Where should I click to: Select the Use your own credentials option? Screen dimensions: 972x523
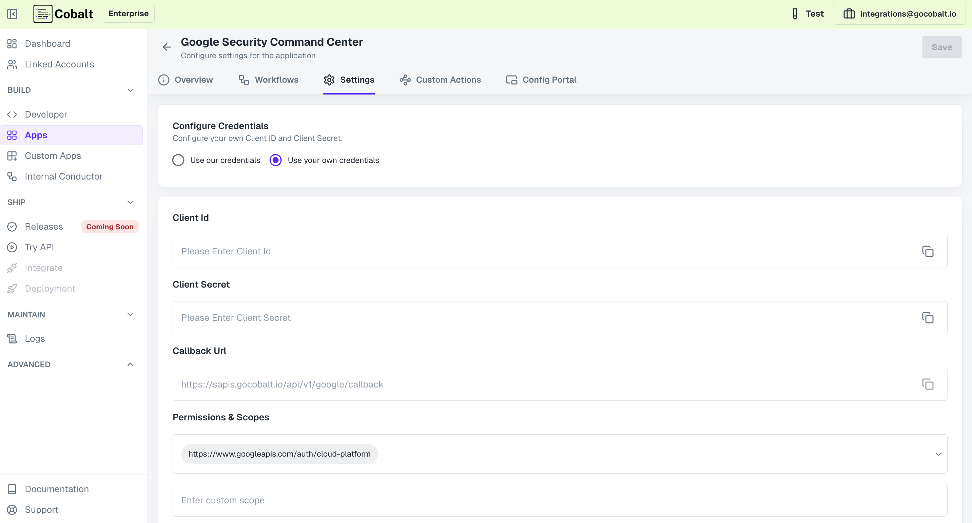point(275,160)
